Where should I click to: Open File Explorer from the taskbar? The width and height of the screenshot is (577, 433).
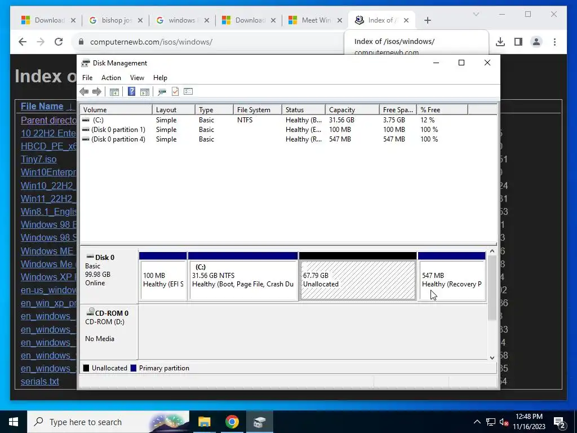[x=204, y=422]
